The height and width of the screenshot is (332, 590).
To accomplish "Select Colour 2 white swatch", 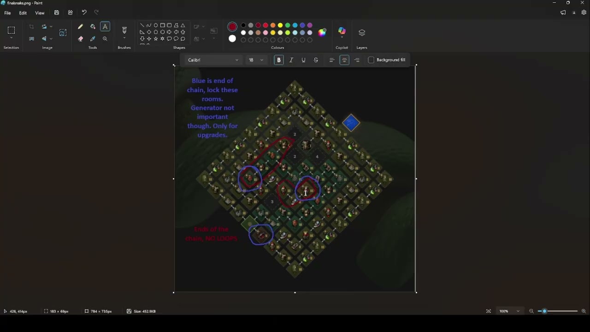I will click(232, 39).
